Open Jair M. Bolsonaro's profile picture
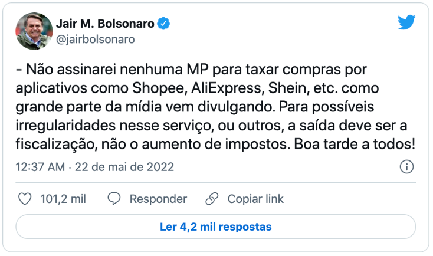The width and height of the screenshot is (433, 256). [33, 31]
